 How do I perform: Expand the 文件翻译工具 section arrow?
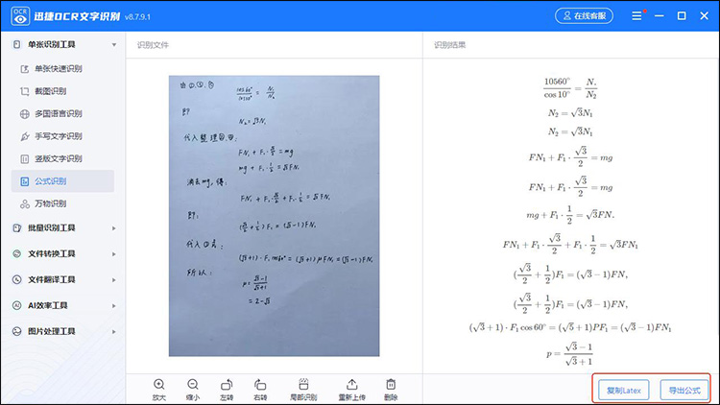(114, 279)
